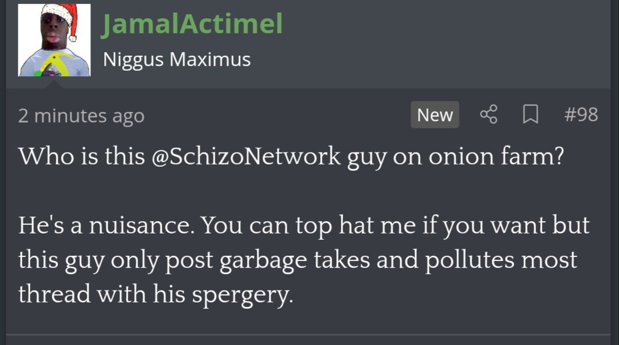The width and height of the screenshot is (619, 345).
Task: Click the user title under the username
Action: coord(177,59)
